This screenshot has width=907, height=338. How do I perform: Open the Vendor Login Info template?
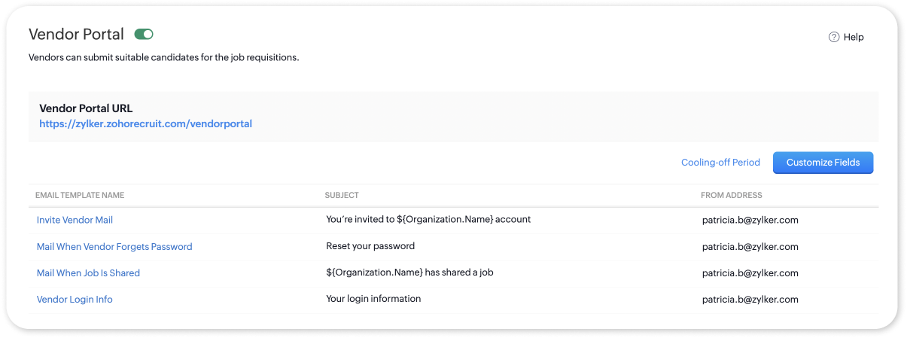point(75,299)
